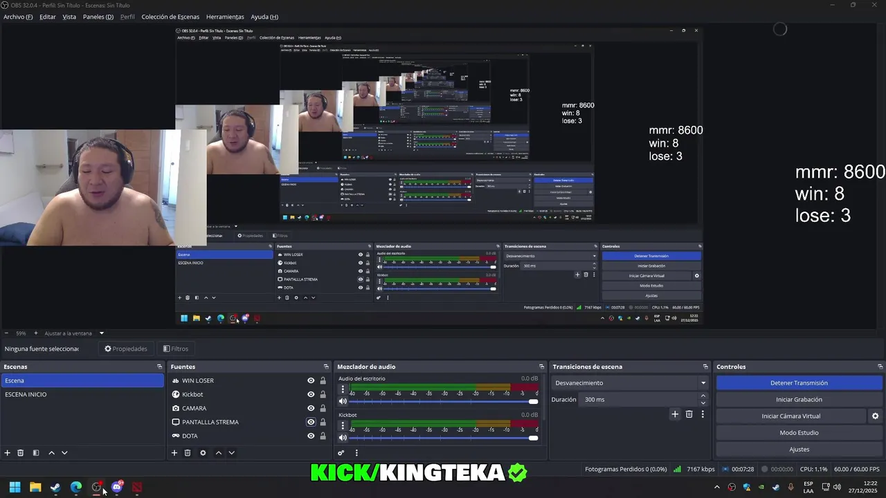Open the Paneles menu
Screen dimensions: 886x498
[98, 17]
